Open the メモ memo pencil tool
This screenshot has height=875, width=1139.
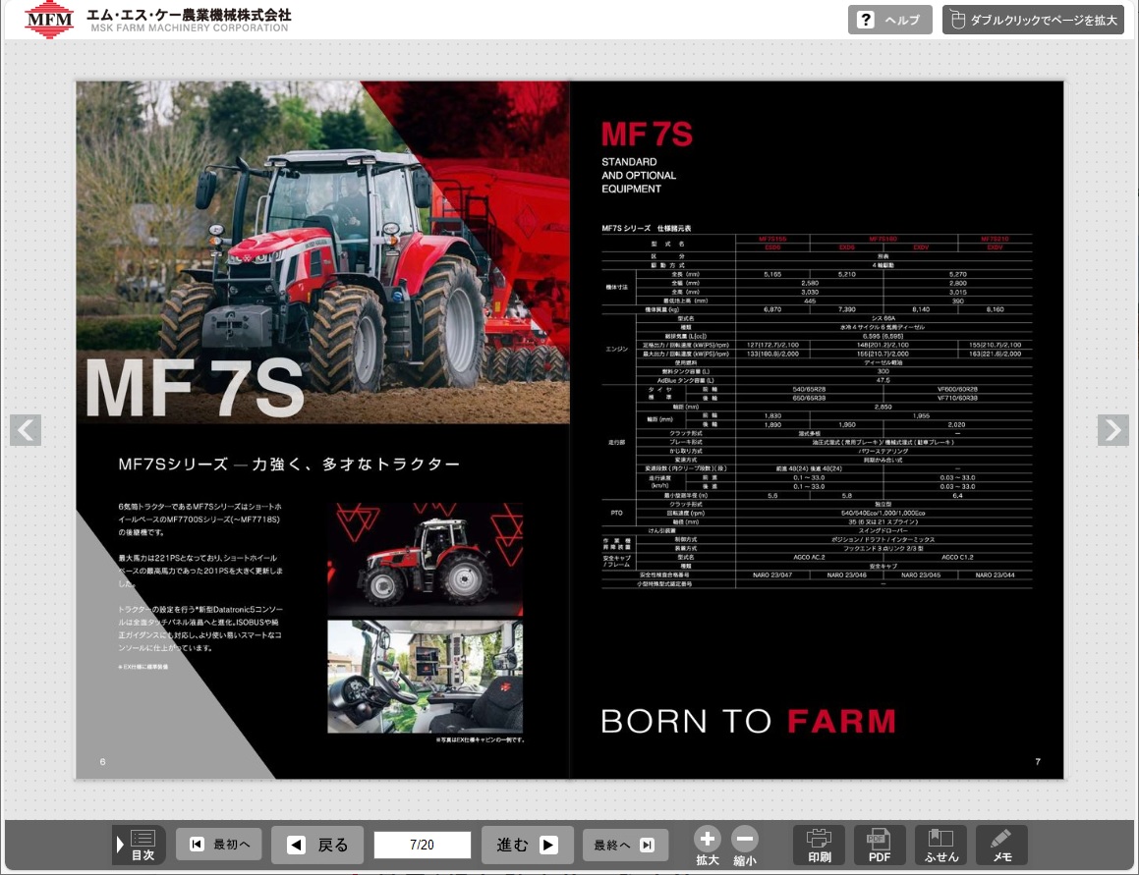tap(1001, 846)
